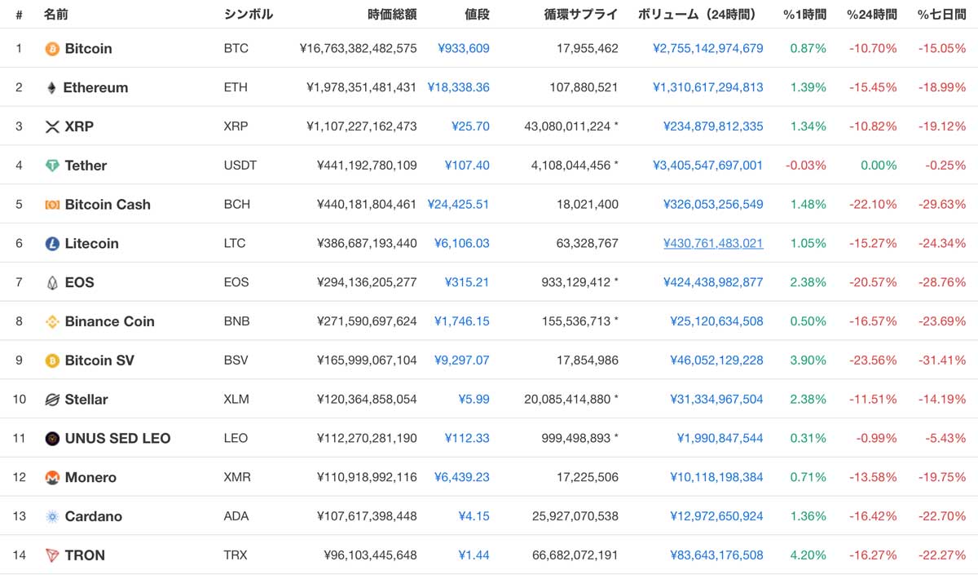Click the Bitcoin Cash logo icon
Screen dimensions: 978x575
point(52,205)
